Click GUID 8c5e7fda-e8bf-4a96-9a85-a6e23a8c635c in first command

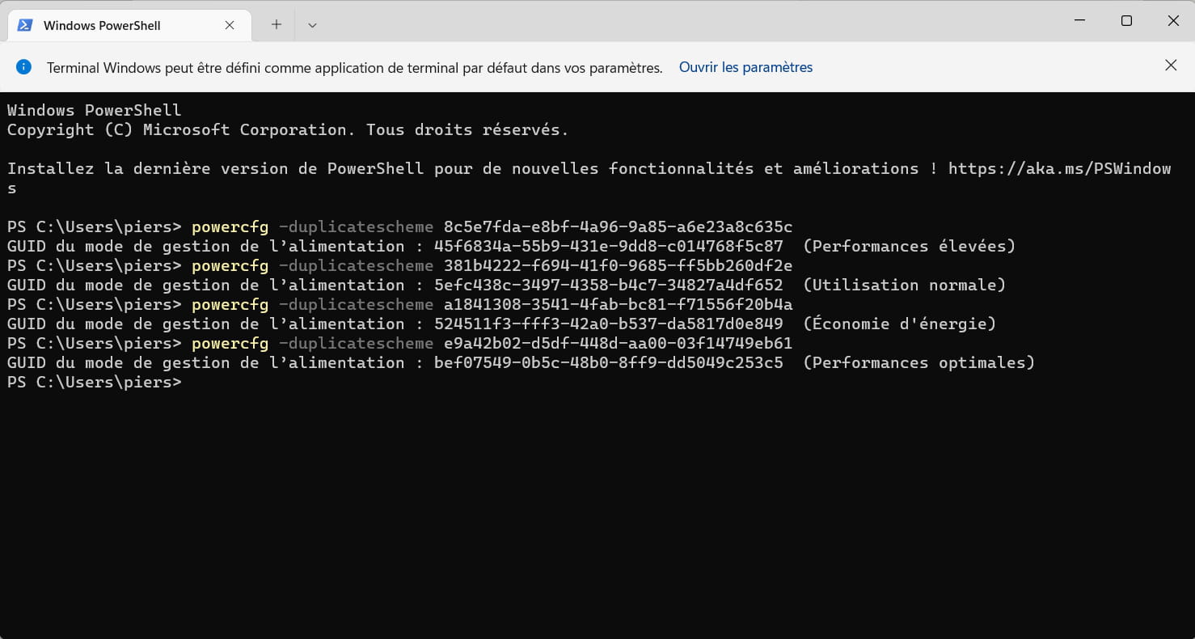[619, 226]
